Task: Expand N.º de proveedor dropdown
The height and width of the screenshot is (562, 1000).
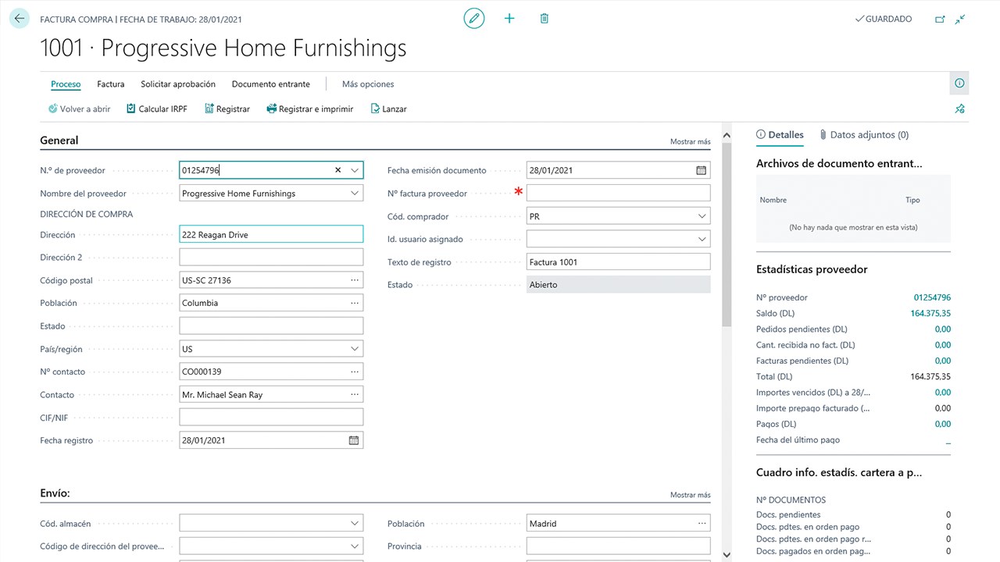Action: 355,170
